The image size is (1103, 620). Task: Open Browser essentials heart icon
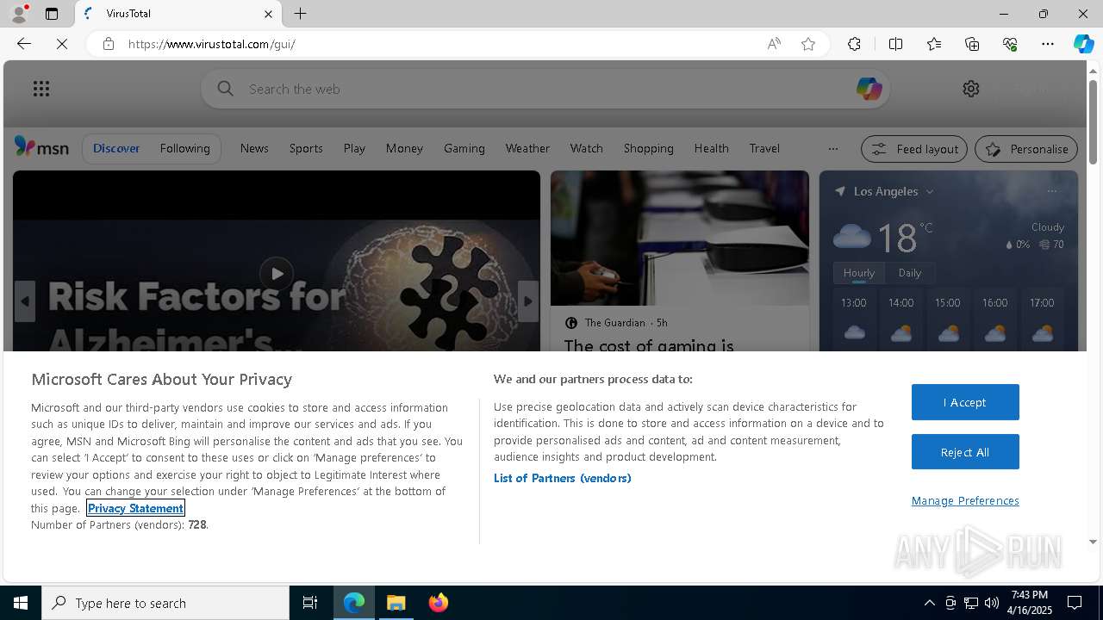click(x=1010, y=44)
